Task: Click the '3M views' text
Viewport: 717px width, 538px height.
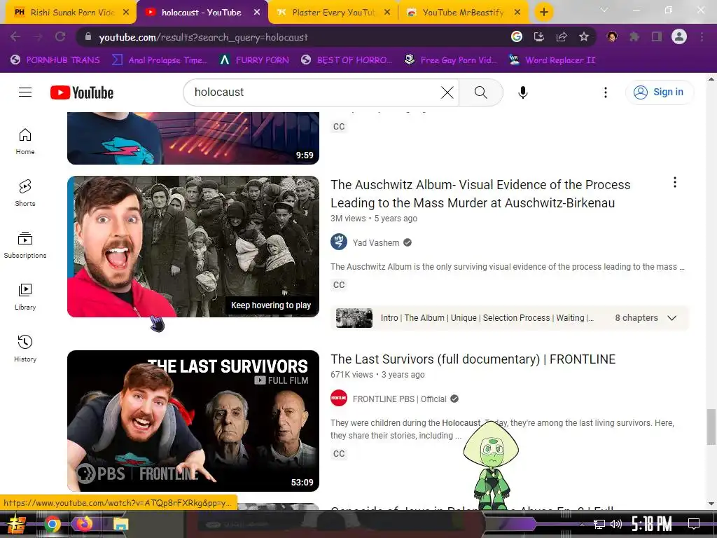Action: [348, 219]
